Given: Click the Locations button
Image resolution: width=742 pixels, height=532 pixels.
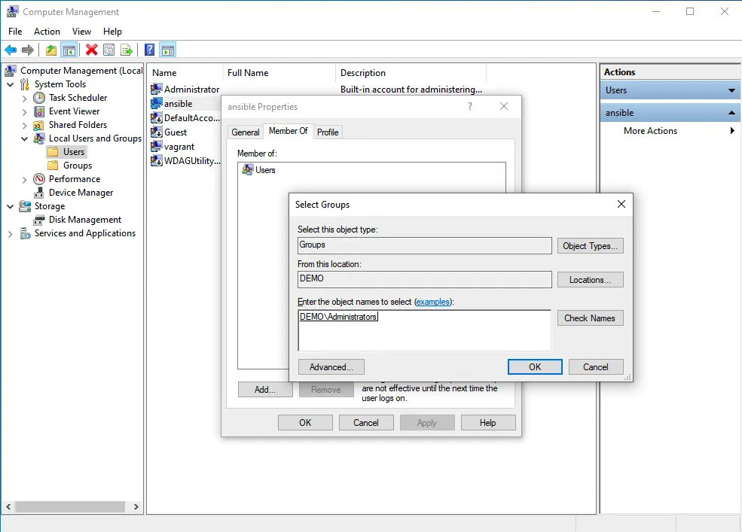Looking at the screenshot, I should point(590,280).
